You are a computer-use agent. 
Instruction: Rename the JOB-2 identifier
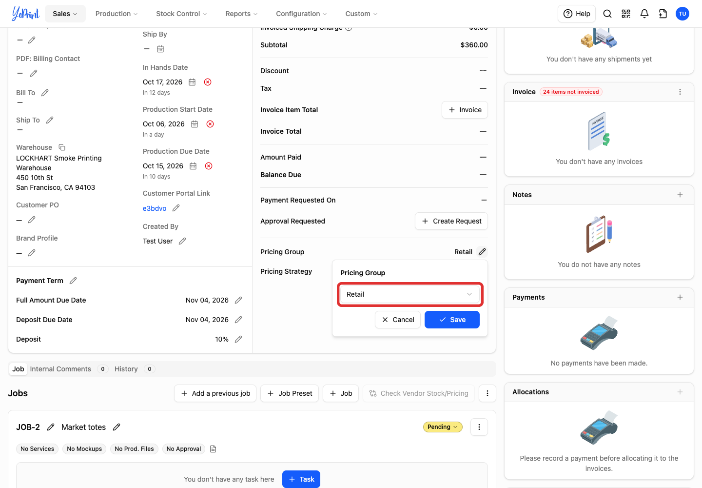(51, 427)
